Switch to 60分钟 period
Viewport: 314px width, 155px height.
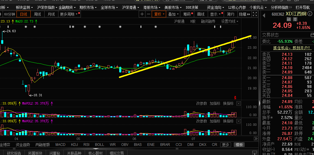click(x=9, y=14)
